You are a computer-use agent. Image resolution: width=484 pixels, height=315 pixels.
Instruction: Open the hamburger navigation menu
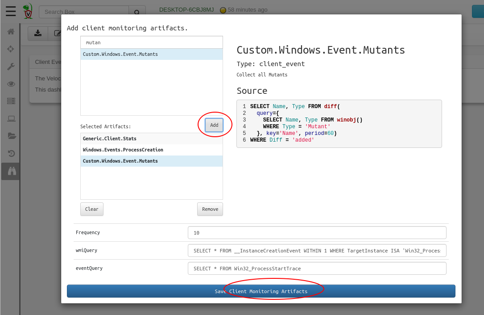pyautogui.click(x=11, y=11)
